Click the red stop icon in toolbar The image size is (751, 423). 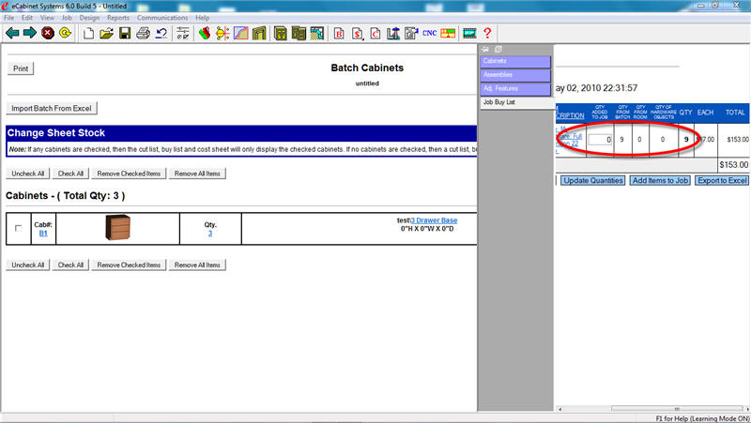pyautogui.click(x=47, y=34)
